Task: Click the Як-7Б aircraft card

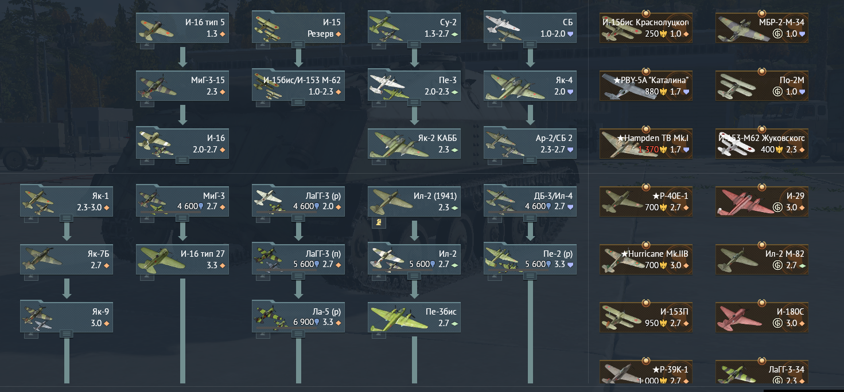Action: (x=67, y=259)
